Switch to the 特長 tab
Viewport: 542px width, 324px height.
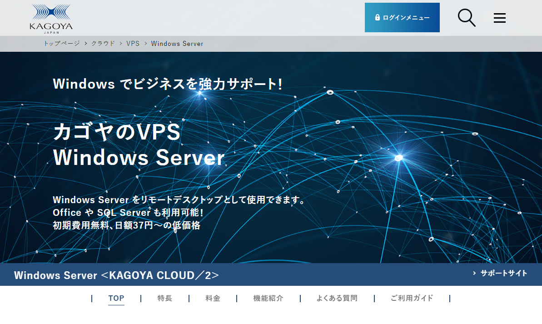click(x=164, y=298)
